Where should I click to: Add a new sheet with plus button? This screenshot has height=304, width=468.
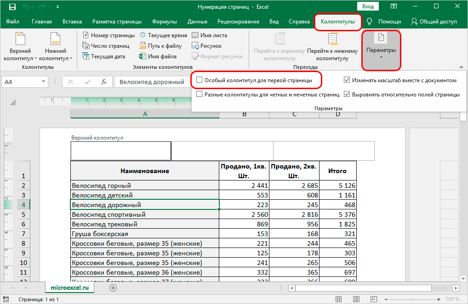click(113, 288)
